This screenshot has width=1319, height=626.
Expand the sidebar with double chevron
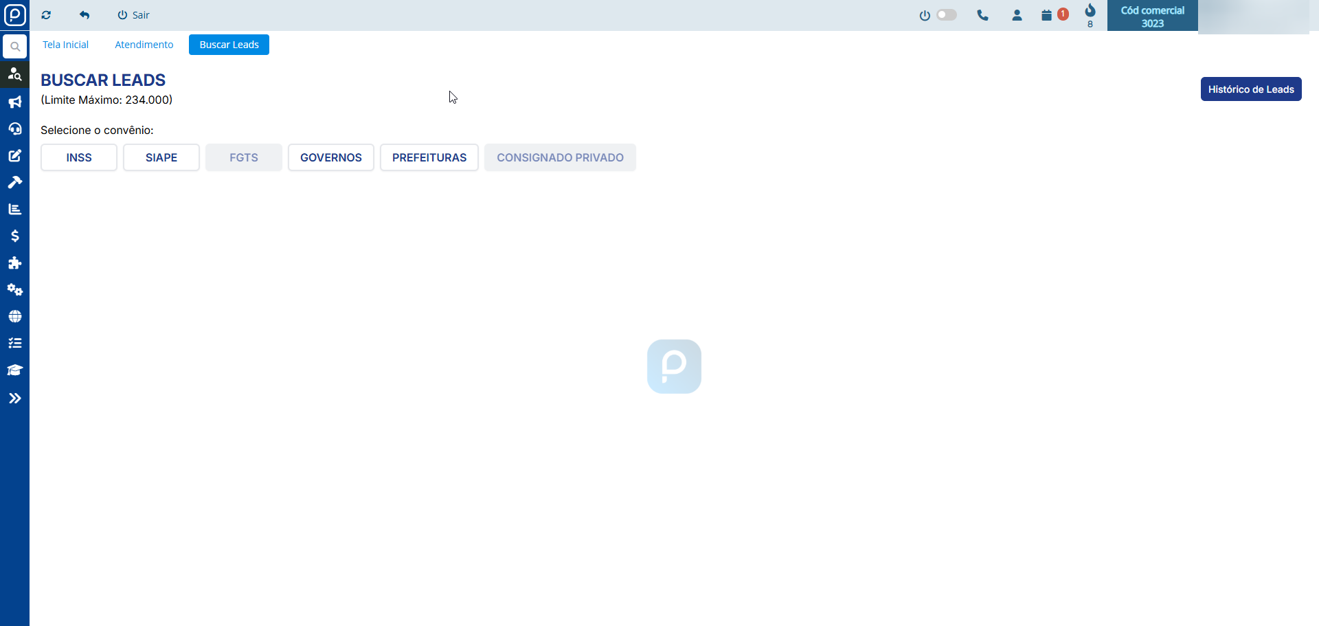click(14, 399)
